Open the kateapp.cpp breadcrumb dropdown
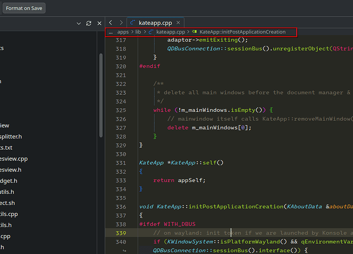The image size is (353, 254). point(170,32)
